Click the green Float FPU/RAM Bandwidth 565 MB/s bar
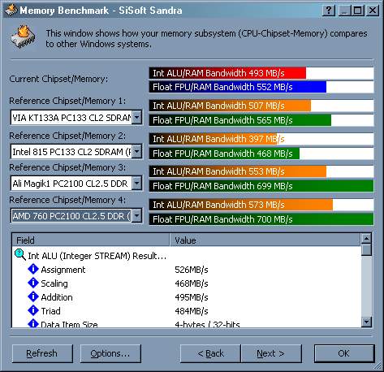 pos(261,120)
